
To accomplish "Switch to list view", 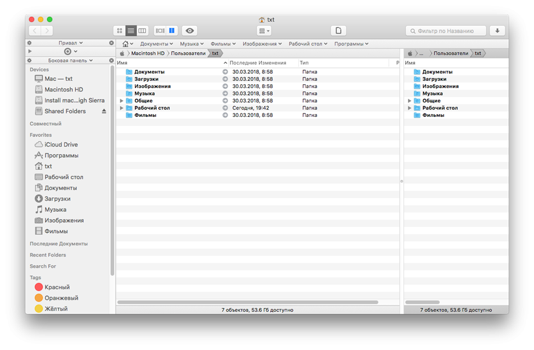I will click(x=131, y=31).
